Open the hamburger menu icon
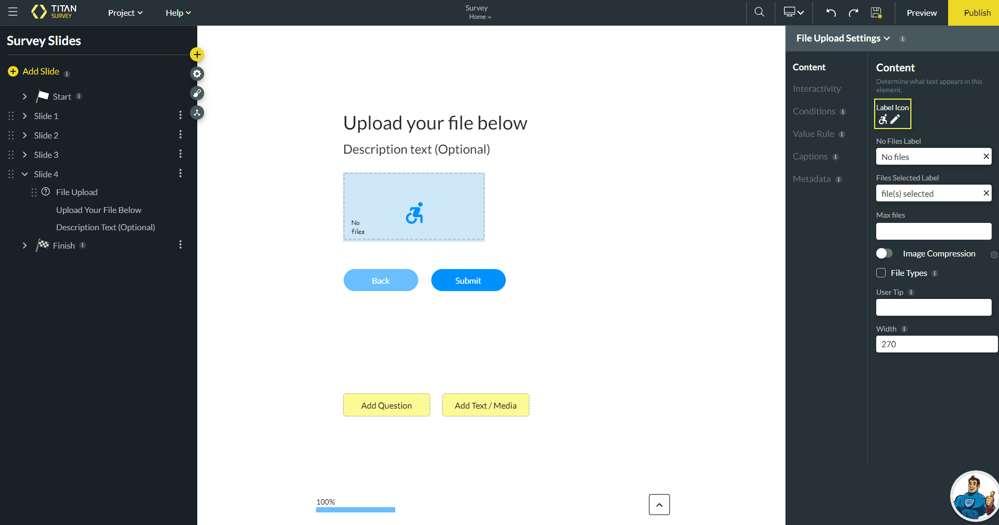Viewport: 999px width, 525px height. coord(13,12)
